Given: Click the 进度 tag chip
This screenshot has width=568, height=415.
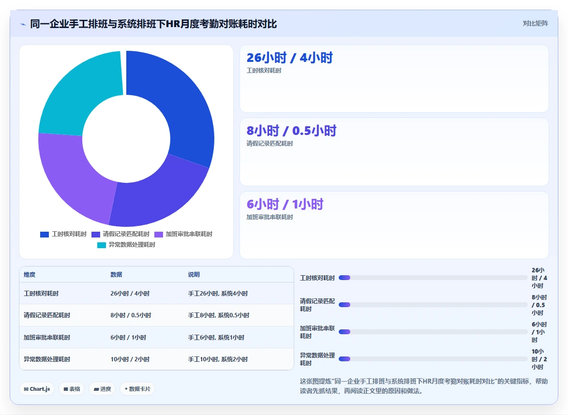Looking at the screenshot, I should [x=102, y=389].
